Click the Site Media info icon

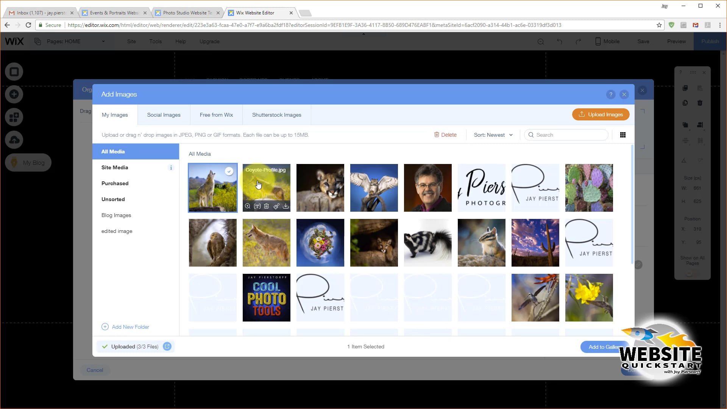click(x=171, y=168)
